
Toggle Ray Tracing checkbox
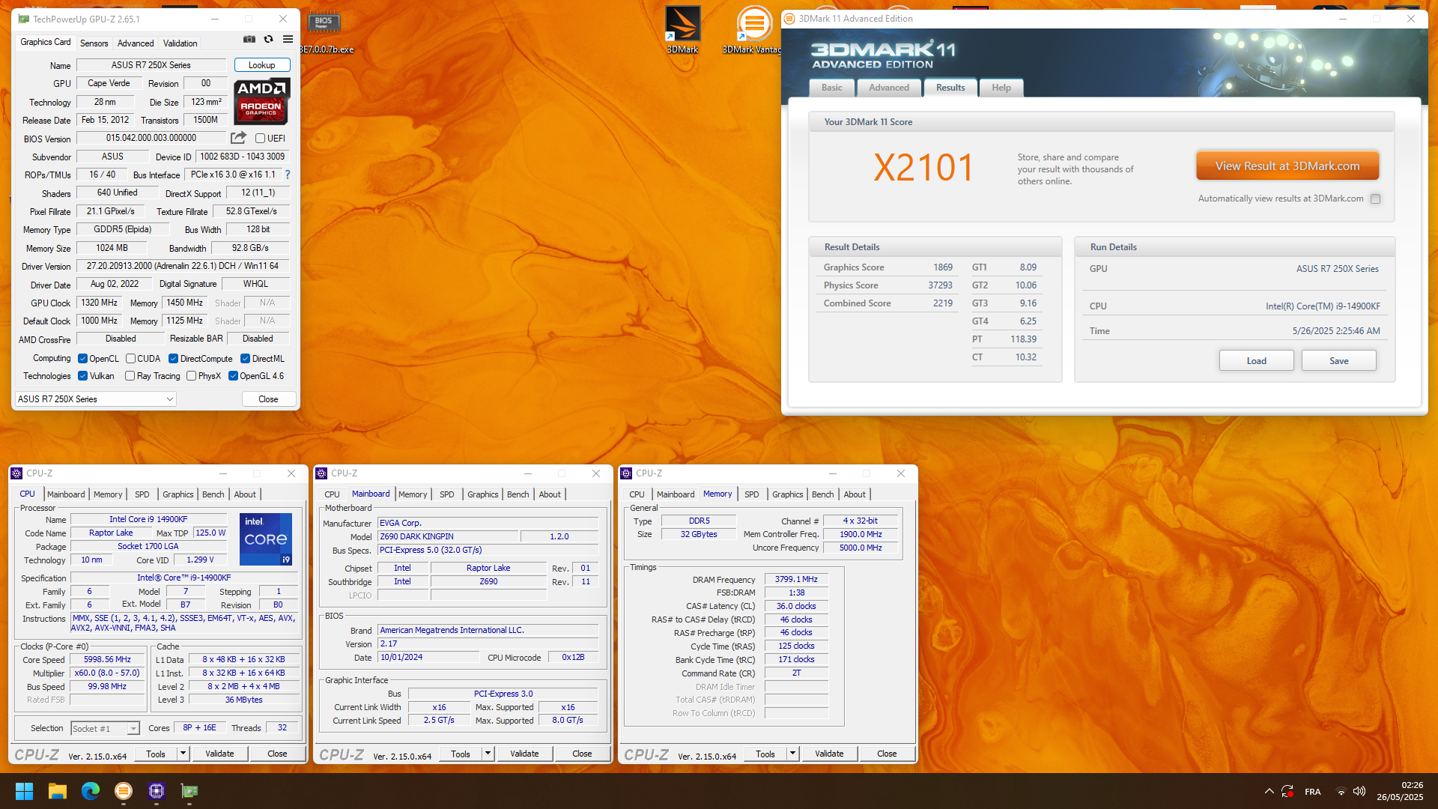coord(130,376)
